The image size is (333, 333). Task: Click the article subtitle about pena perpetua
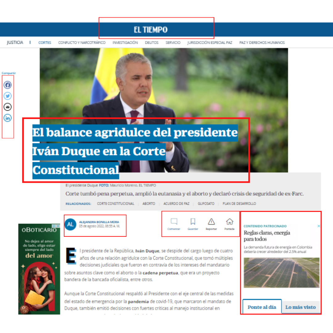tap(185, 194)
